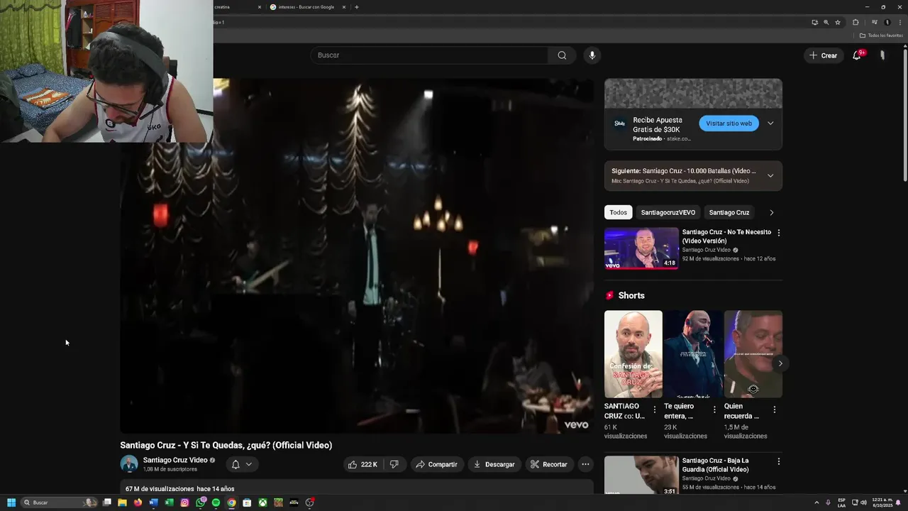The width and height of the screenshot is (908, 511).
Task: Open the 'Te quiero entera' short thumbnail
Action: coord(693,354)
